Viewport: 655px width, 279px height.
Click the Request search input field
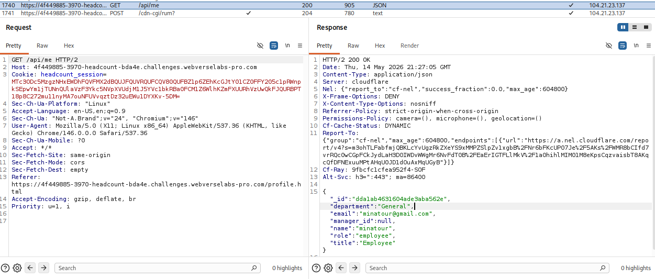(157, 268)
